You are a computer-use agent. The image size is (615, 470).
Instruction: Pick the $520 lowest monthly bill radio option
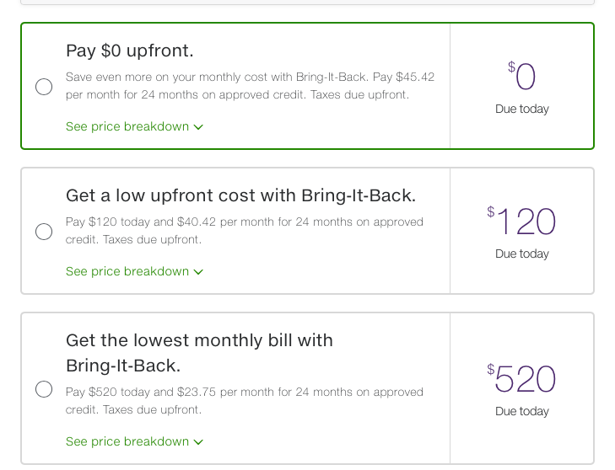(x=44, y=389)
